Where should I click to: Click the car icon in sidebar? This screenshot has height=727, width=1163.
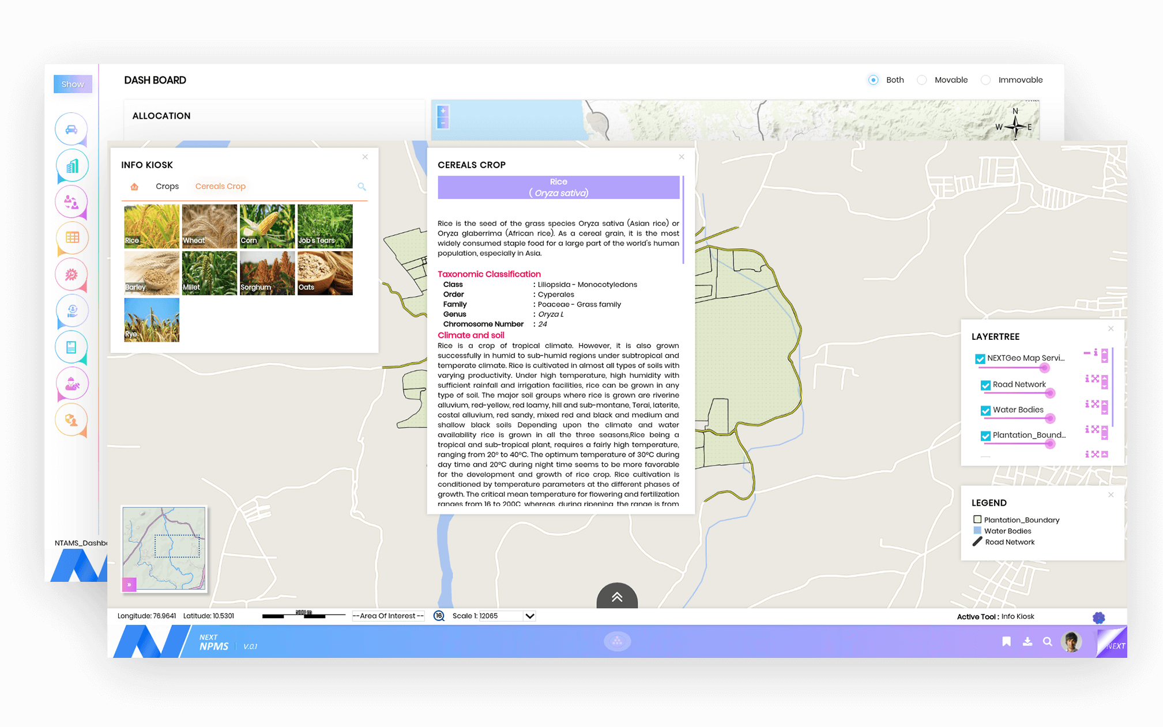point(71,129)
